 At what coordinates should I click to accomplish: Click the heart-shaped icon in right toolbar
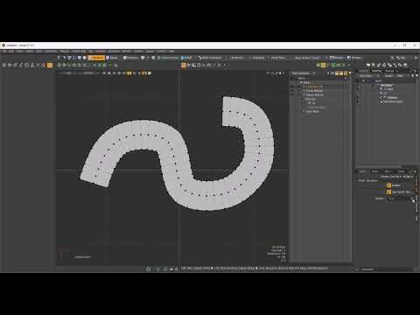click(368, 66)
